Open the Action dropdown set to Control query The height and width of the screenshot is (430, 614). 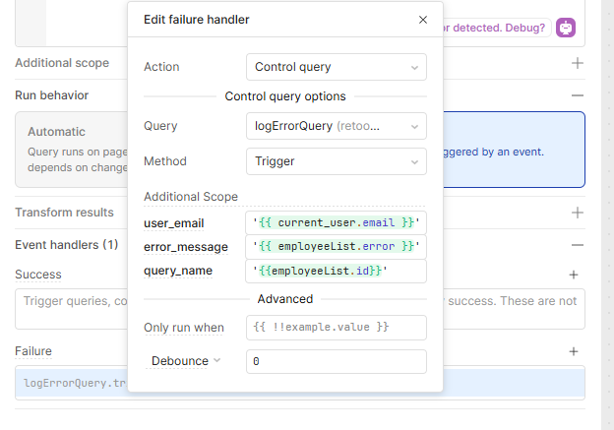pyautogui.click(x=337, y=67)
